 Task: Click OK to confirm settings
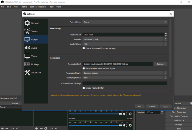point(139,107)
